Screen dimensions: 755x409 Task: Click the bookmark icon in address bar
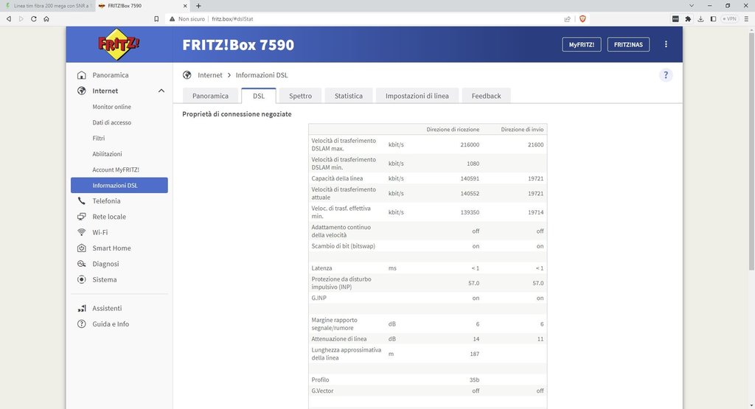(156, 18)
